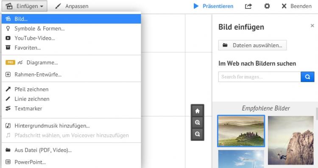The height and width of the screenshot is (168, 318).
Task: Click the YouTube play icon
Action: pyautogui.click(x=8, y=38)
